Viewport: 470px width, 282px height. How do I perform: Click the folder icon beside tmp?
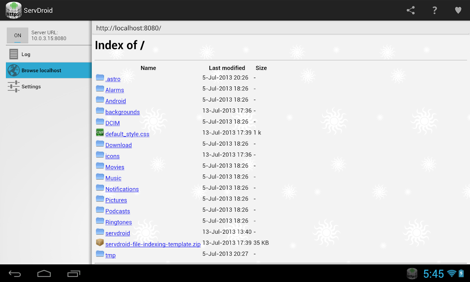click(x=100, y=254)
